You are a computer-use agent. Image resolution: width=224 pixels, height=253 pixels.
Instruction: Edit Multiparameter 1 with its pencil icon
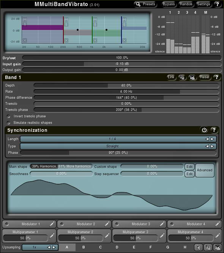52,236
